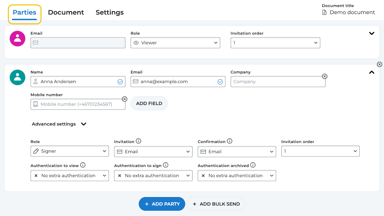Click the pink avatar of first party

[17, 39]
